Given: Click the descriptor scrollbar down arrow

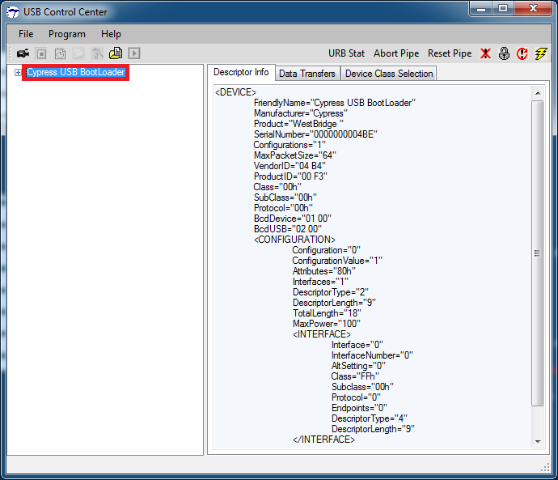Looking at the screenshot, I should tap(537, 441).
